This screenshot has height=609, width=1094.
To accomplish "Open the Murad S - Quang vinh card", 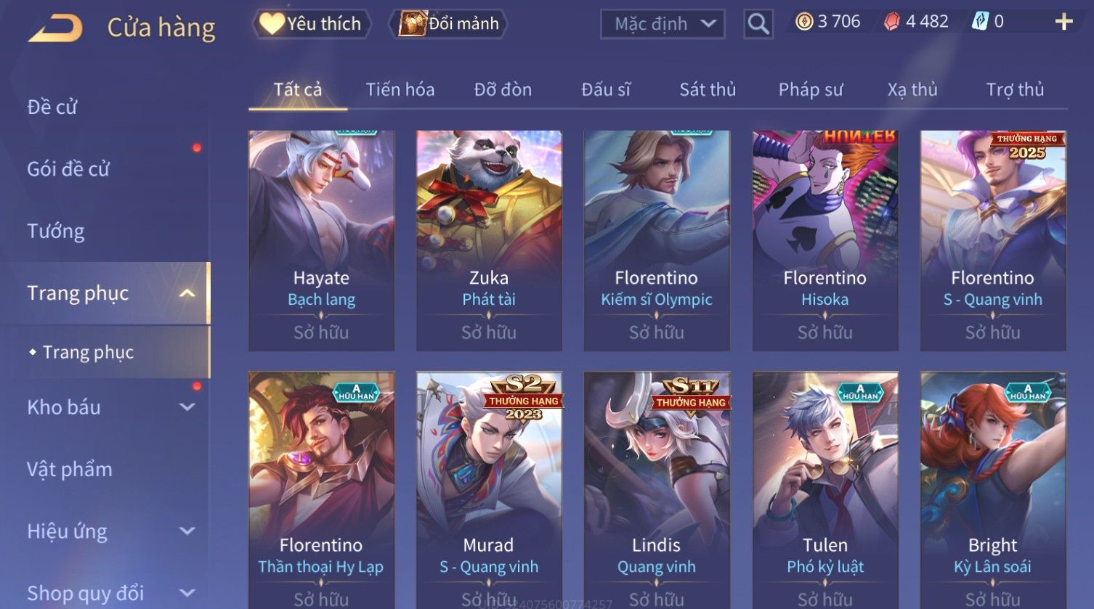I will (489, 490).
